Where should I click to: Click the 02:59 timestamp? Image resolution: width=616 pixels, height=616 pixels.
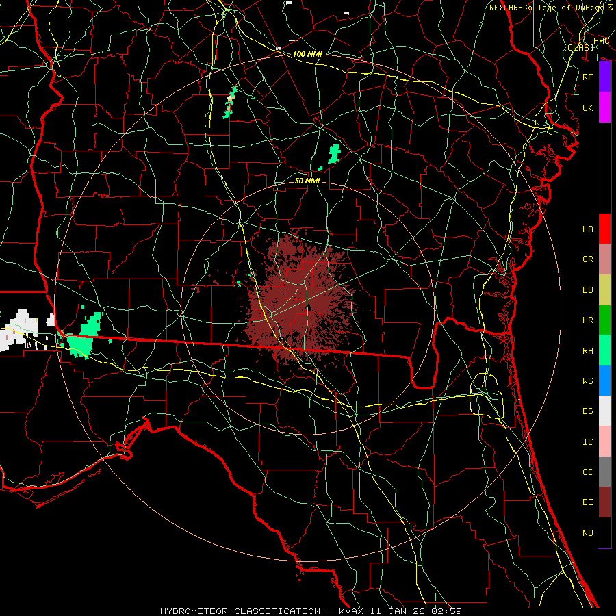click(446, 611)
